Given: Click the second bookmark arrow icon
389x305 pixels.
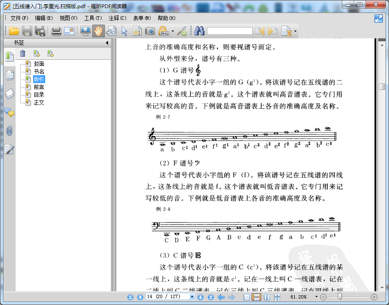Looking at the screenshot, I should tap(50, 53).
